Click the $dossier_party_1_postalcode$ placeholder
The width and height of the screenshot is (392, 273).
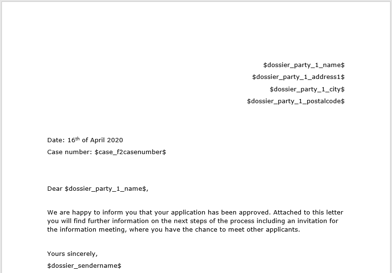click(296, 101)
